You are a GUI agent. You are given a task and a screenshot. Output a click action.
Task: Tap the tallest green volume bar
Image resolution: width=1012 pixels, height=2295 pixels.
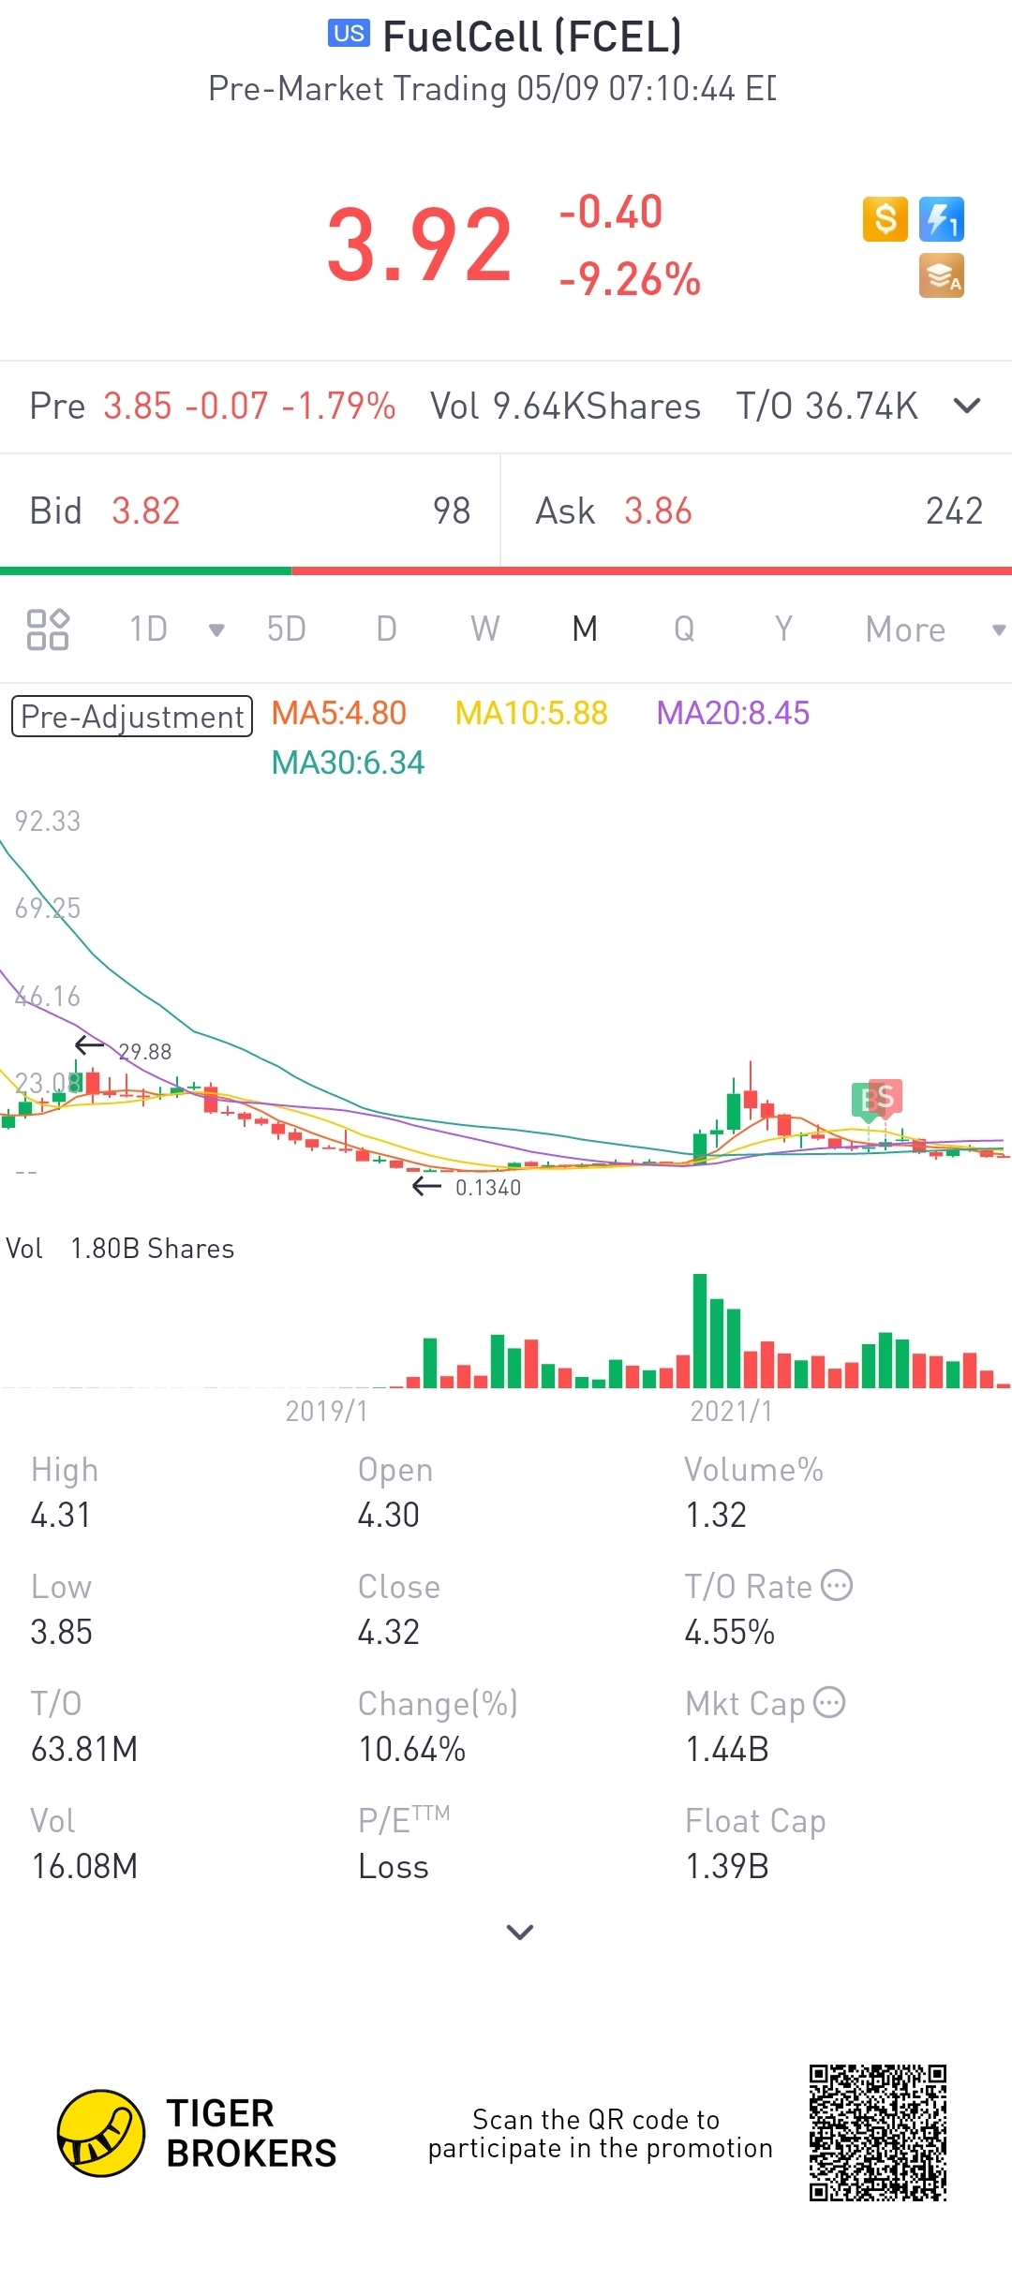pos(700,1330)
